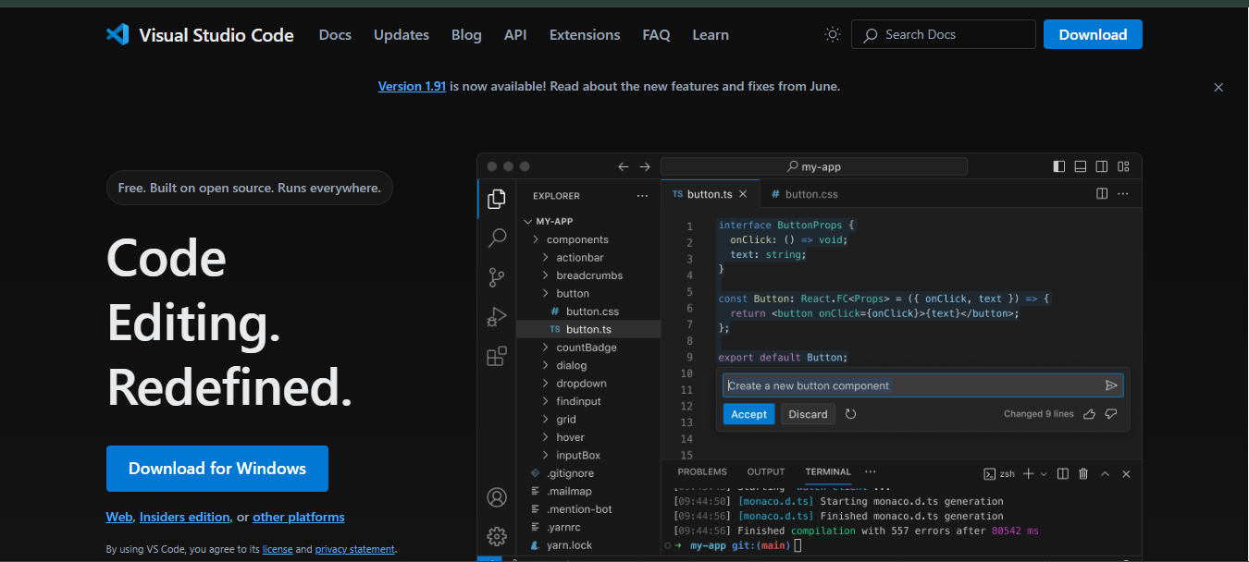Click the thumbs up feedback icon
This screenshot has height=562, width=1249.
pyautogui.click(x=1089, y=414)
